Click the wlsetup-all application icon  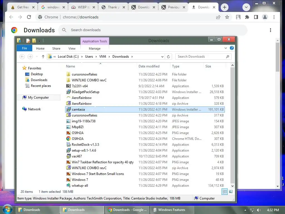click(x=68, y=185)
